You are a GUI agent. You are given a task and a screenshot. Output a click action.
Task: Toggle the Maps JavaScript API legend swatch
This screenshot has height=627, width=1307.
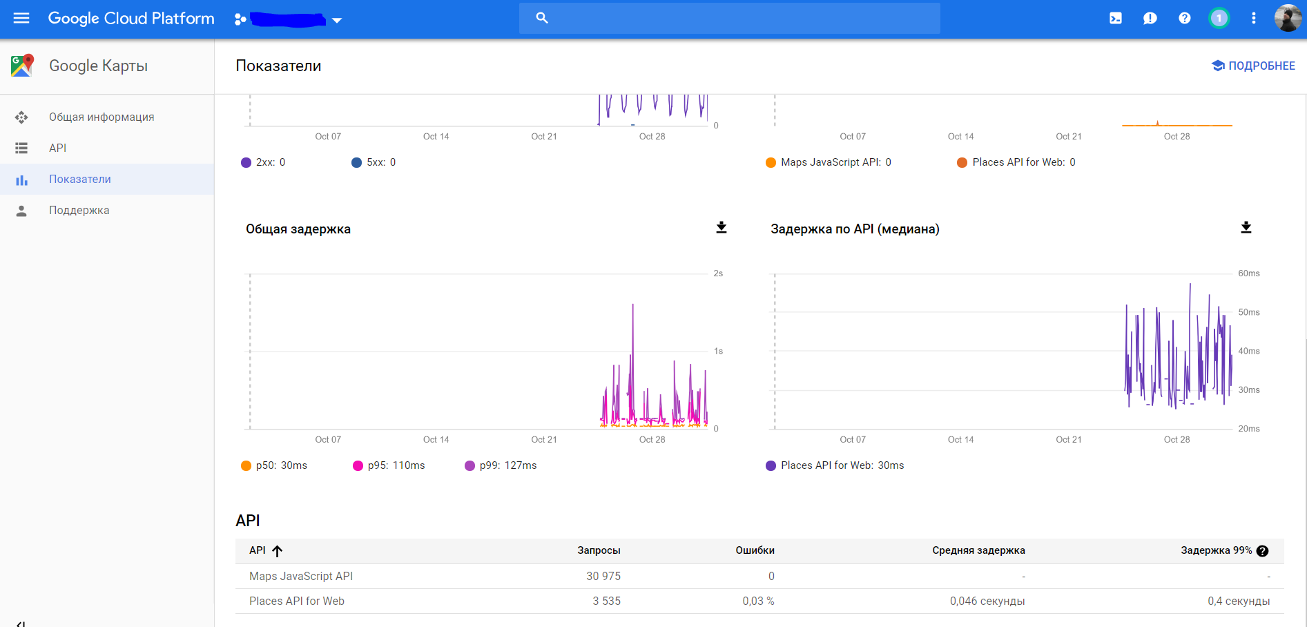(771, 163)
